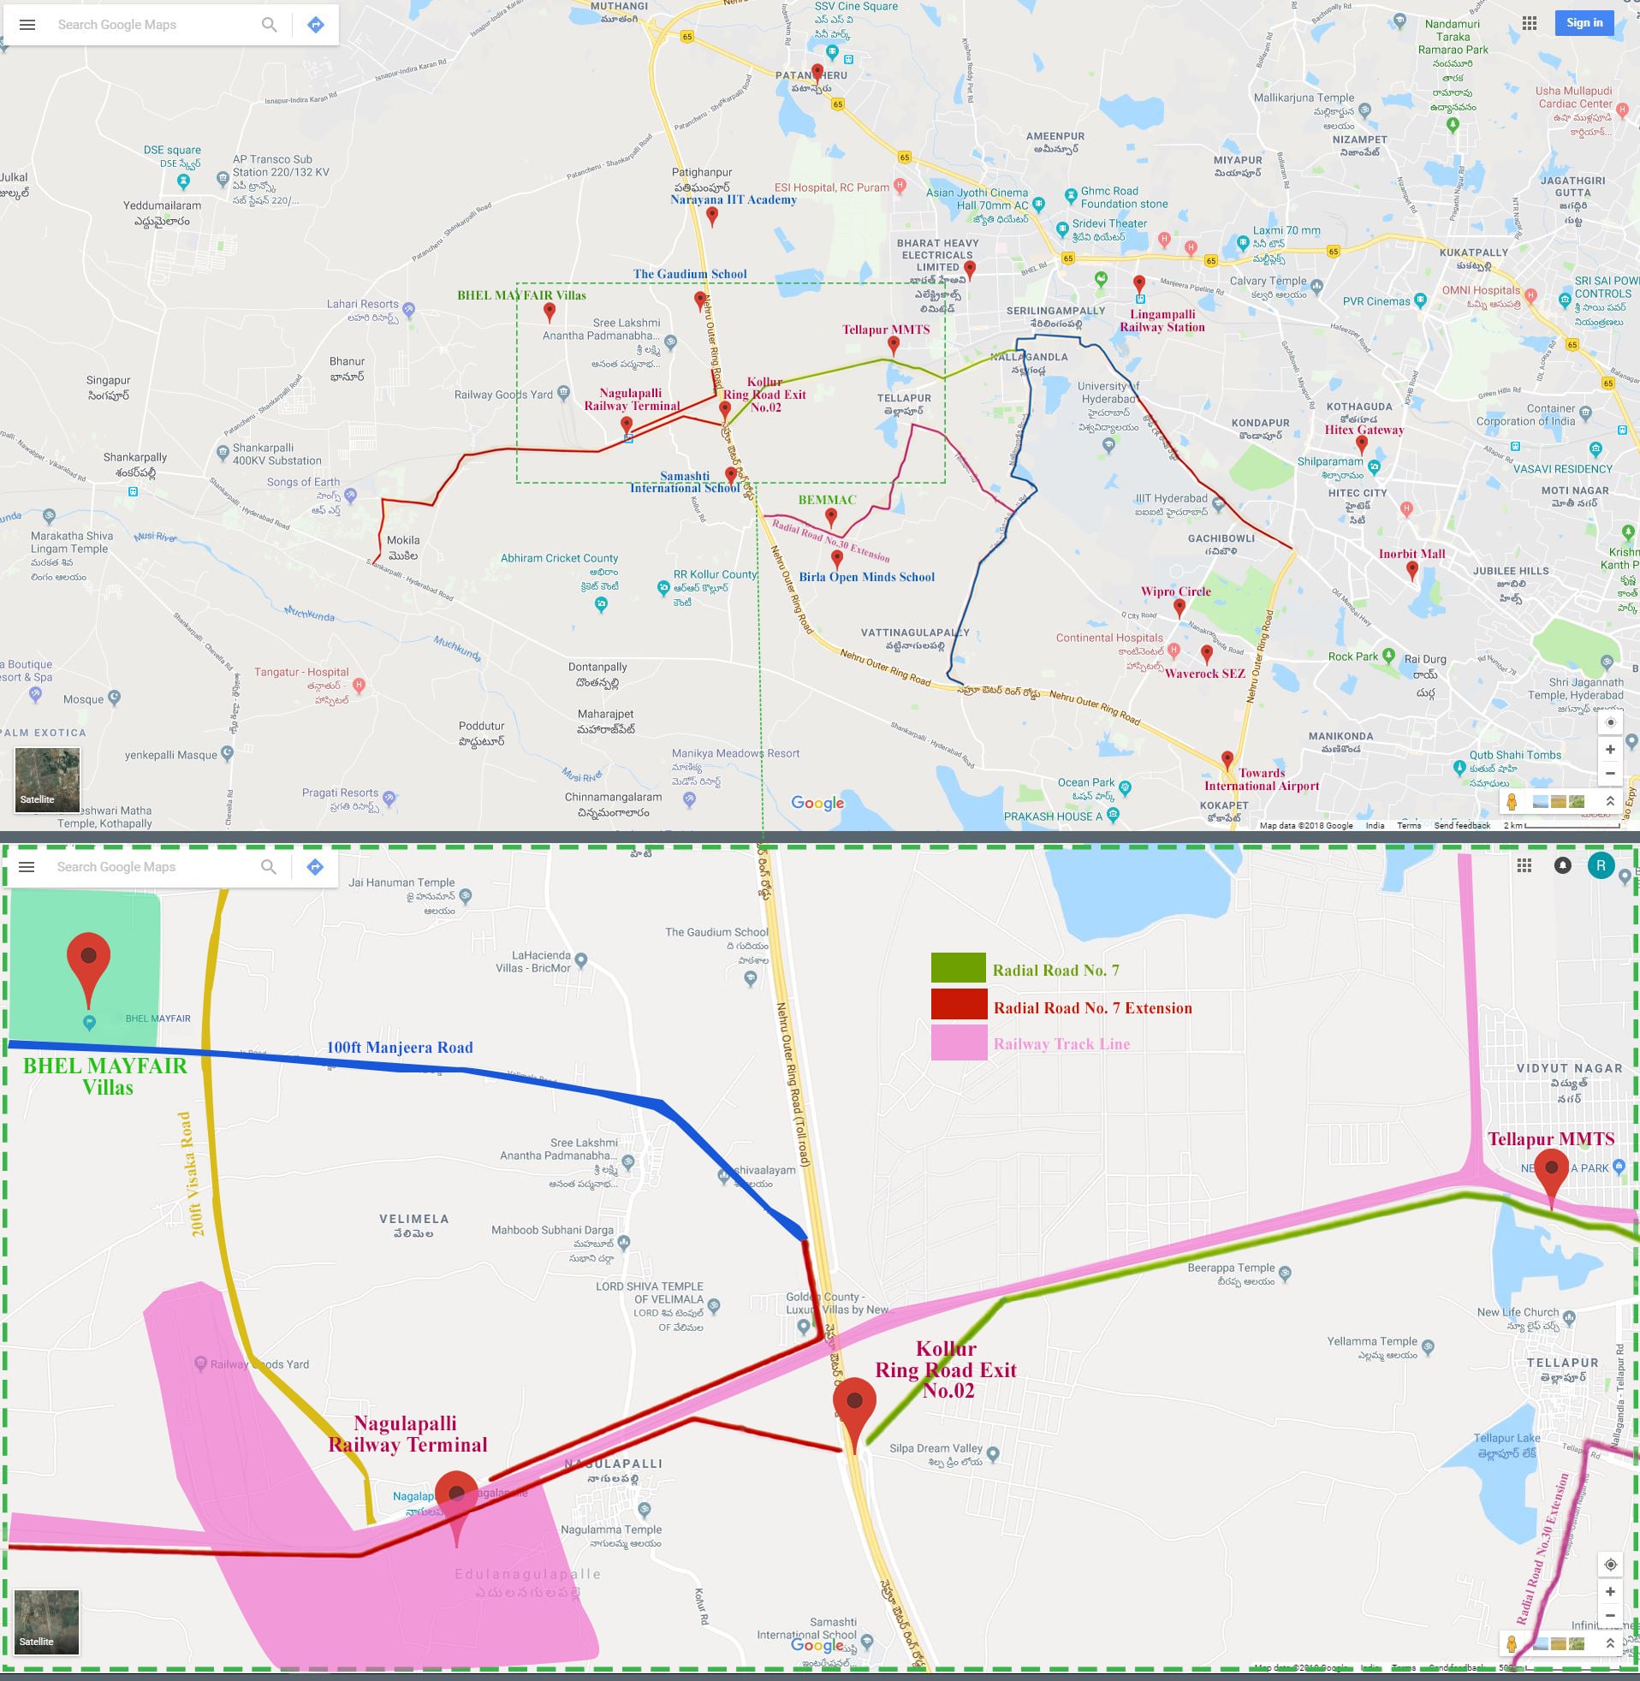Click the account avatar labeled R

coord(1601,865)
